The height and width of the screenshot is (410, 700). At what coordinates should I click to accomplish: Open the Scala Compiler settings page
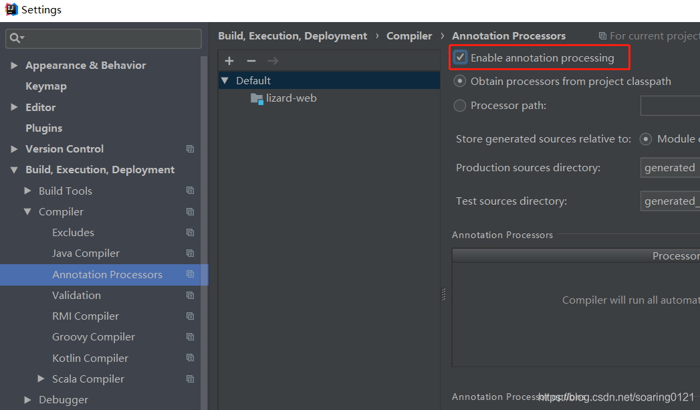[x=88, y=379]
